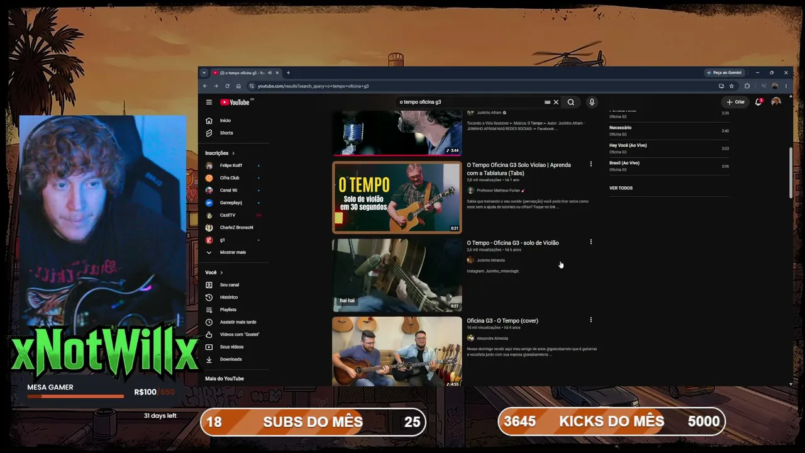Close the 'o tempo oficina g3' tab

tap(277, 72)
